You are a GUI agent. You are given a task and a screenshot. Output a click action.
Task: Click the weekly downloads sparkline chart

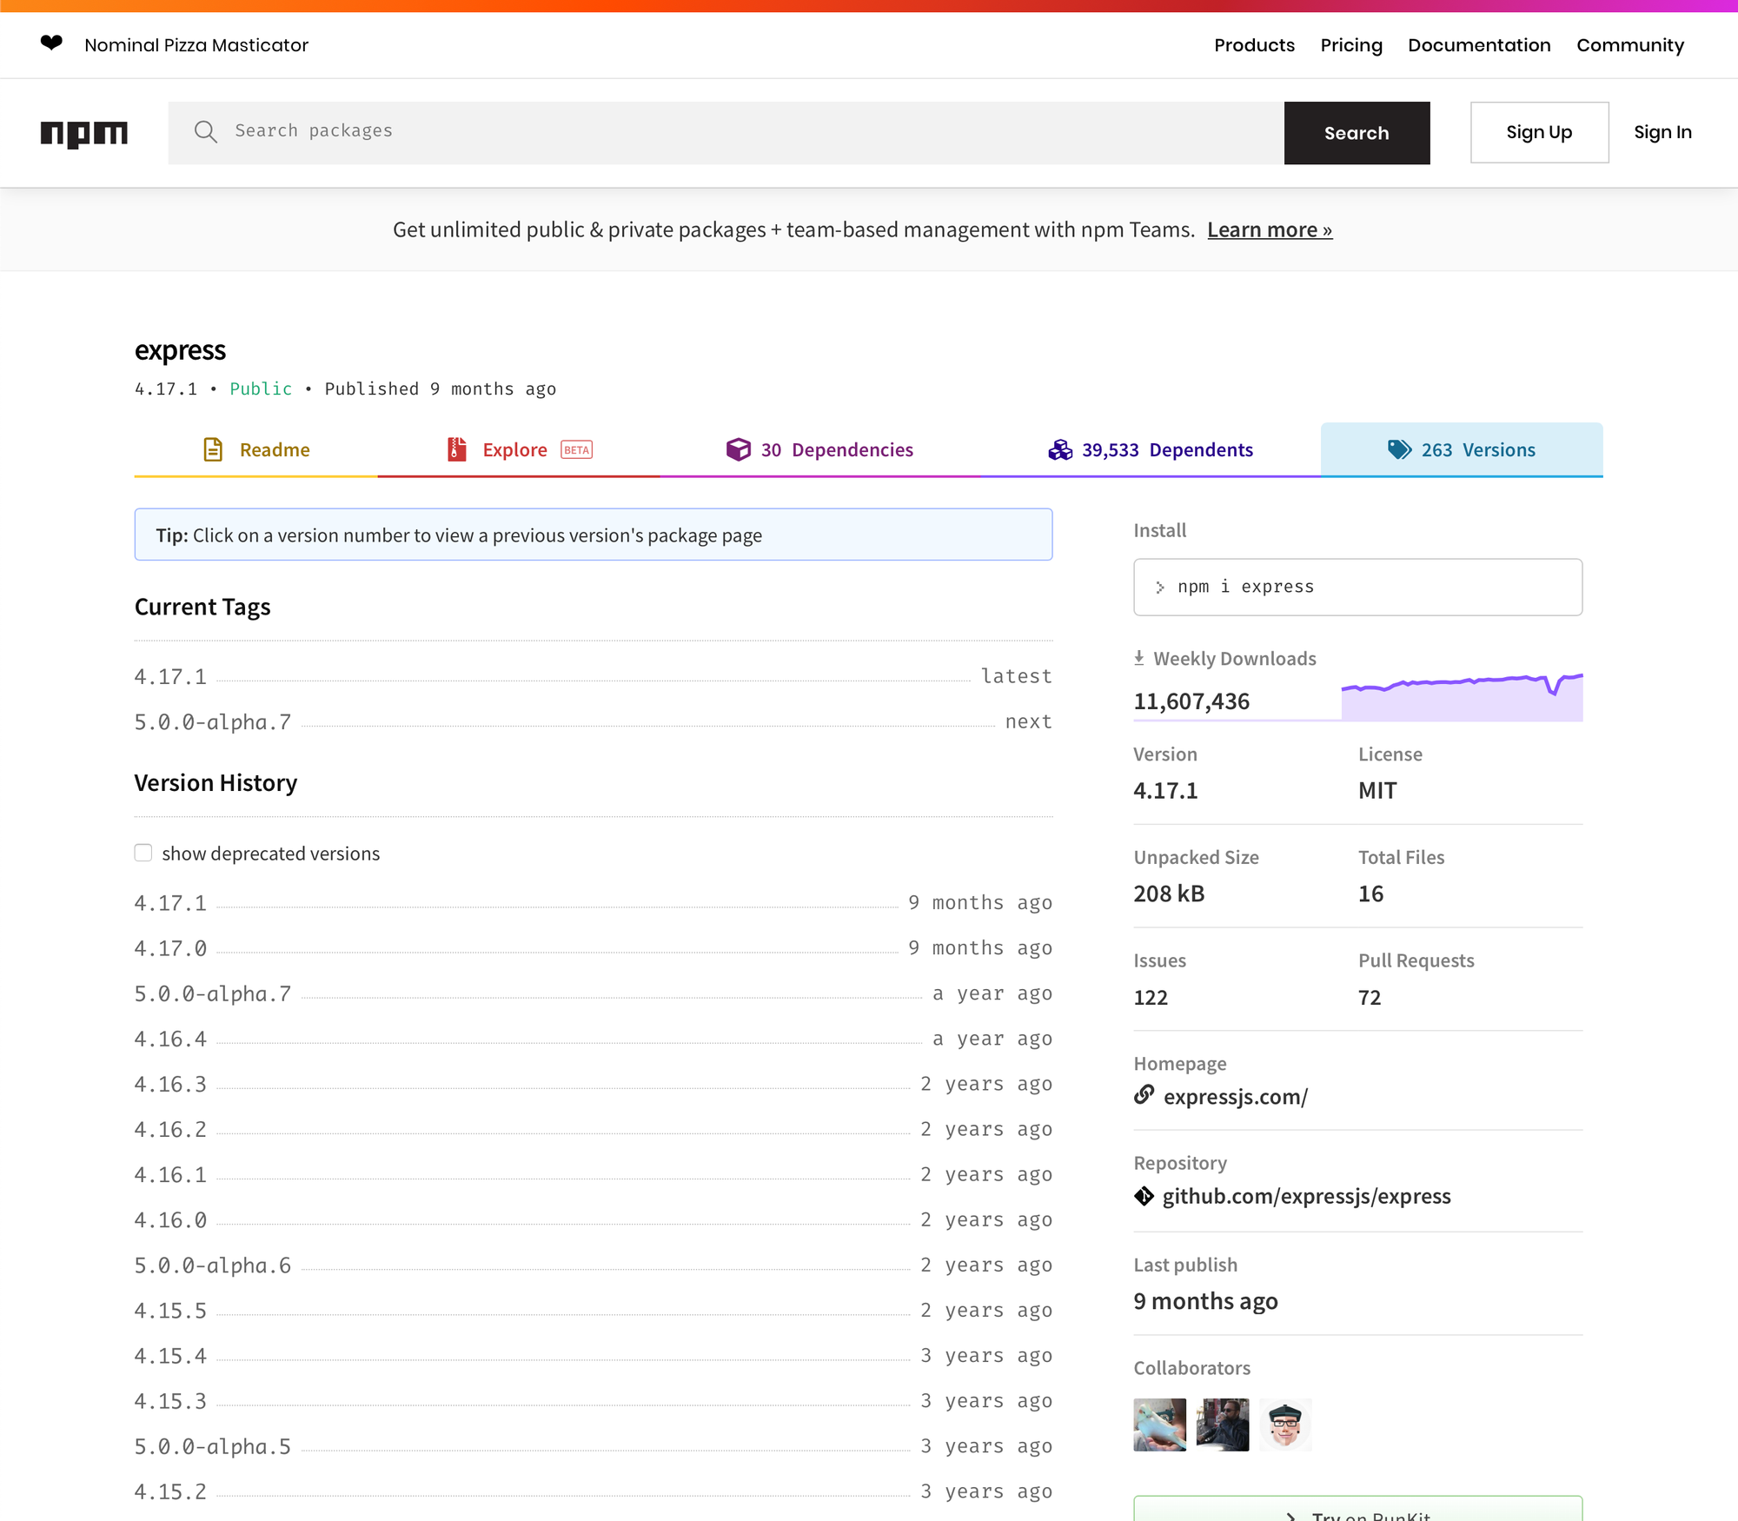pos(1462,697)
